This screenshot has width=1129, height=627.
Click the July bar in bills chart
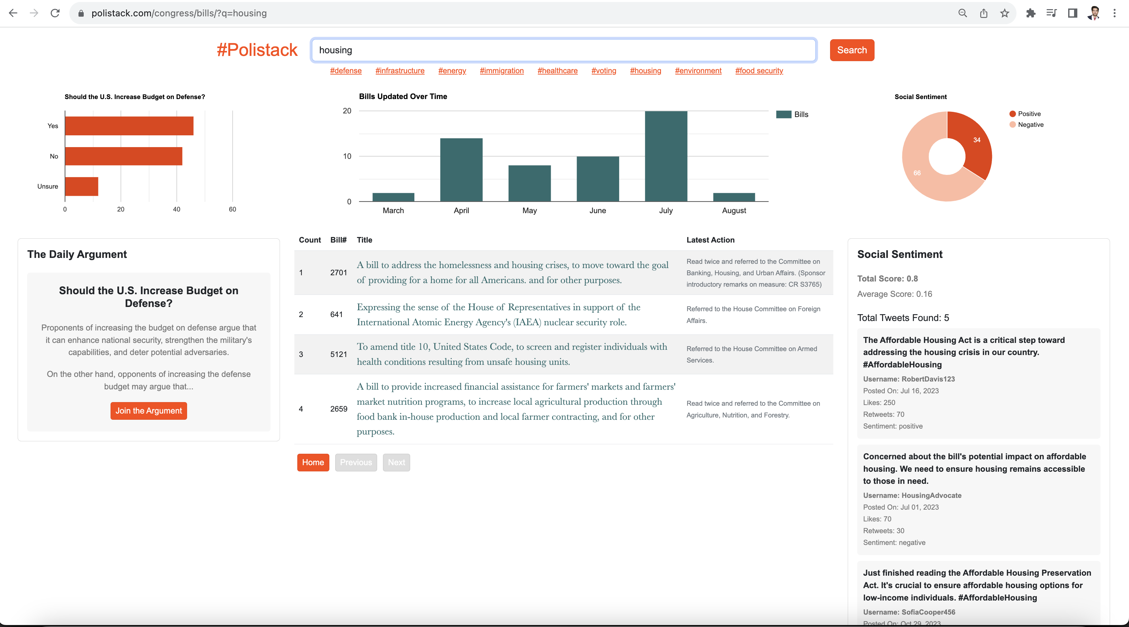pos(666,156)
